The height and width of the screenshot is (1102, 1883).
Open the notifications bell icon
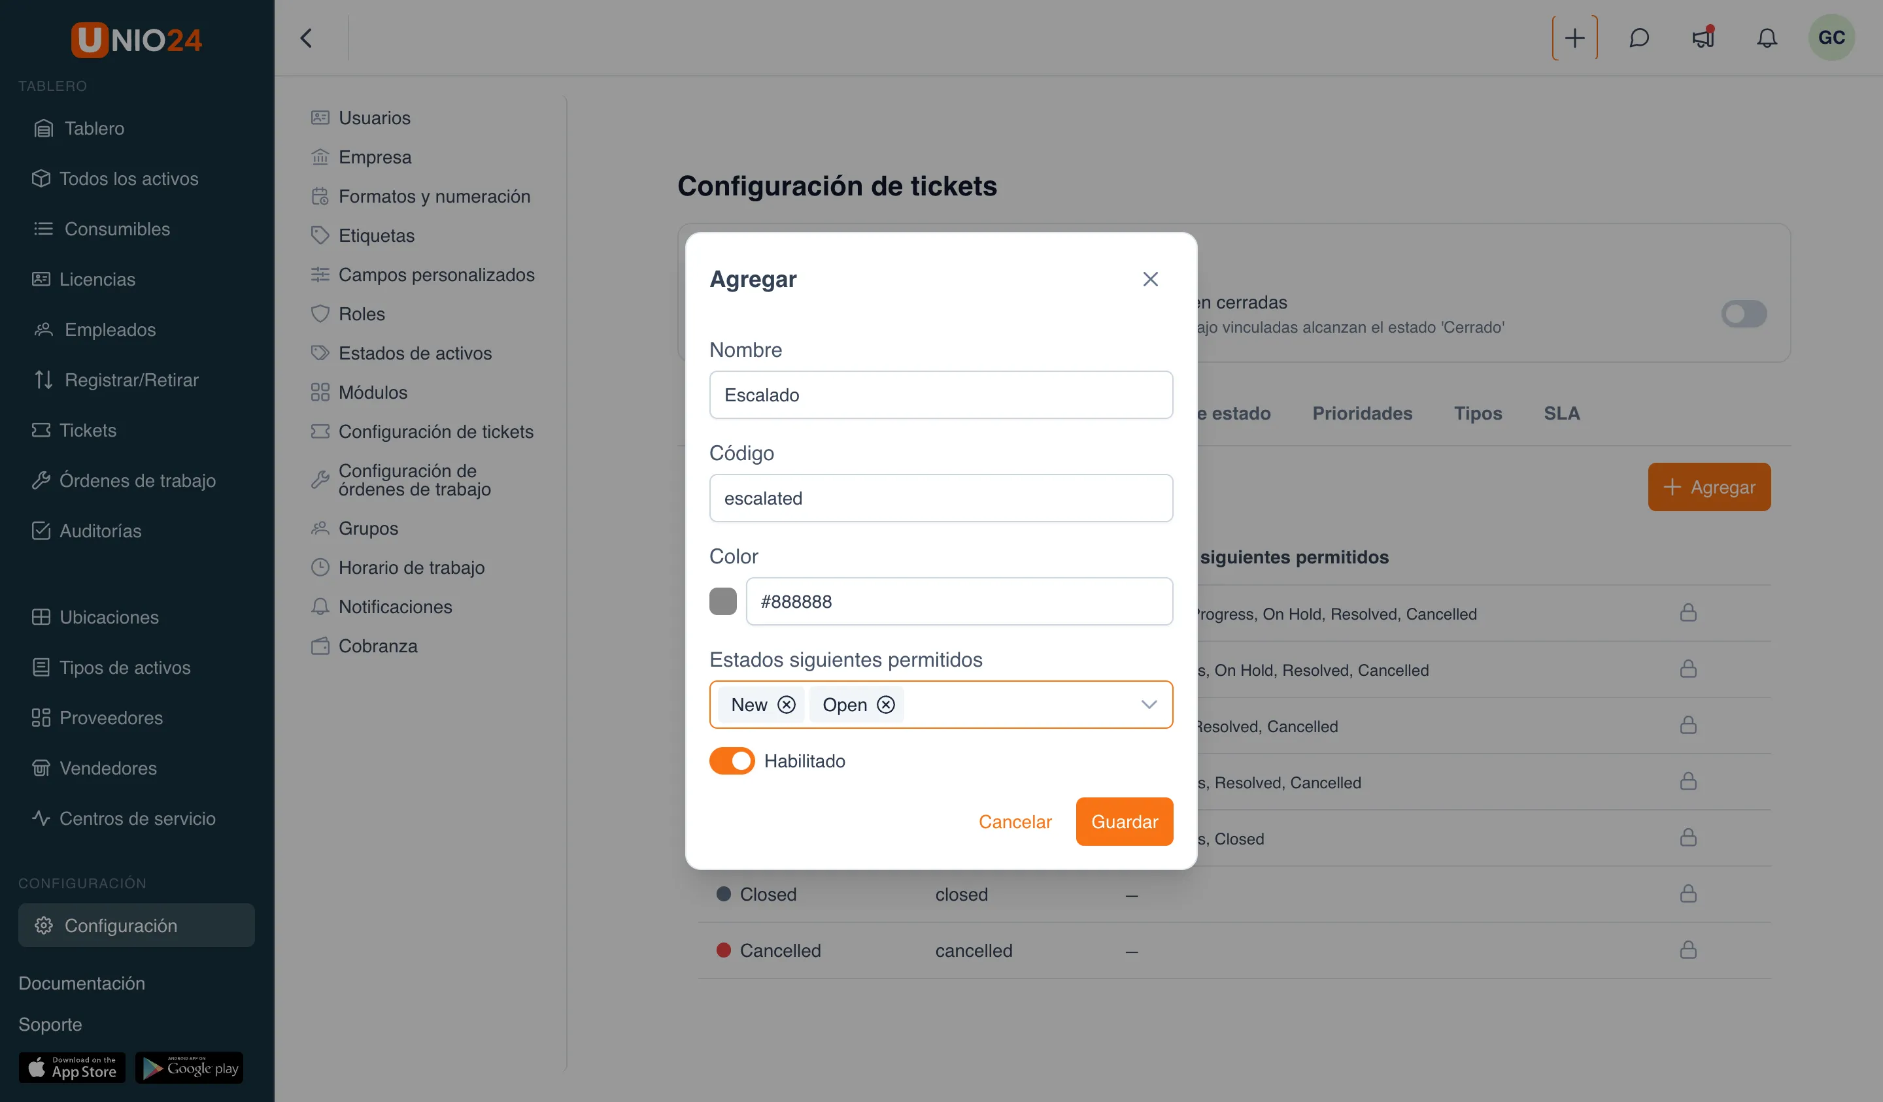pos(1767,38)
